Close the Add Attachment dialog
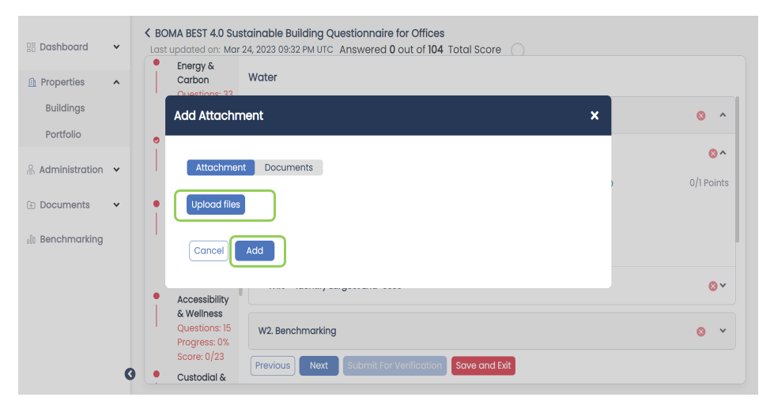 [x=595, y=115]
